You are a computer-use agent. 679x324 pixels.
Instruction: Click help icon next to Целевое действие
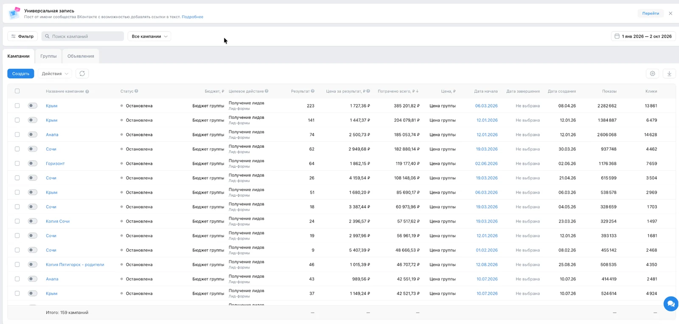267,91
